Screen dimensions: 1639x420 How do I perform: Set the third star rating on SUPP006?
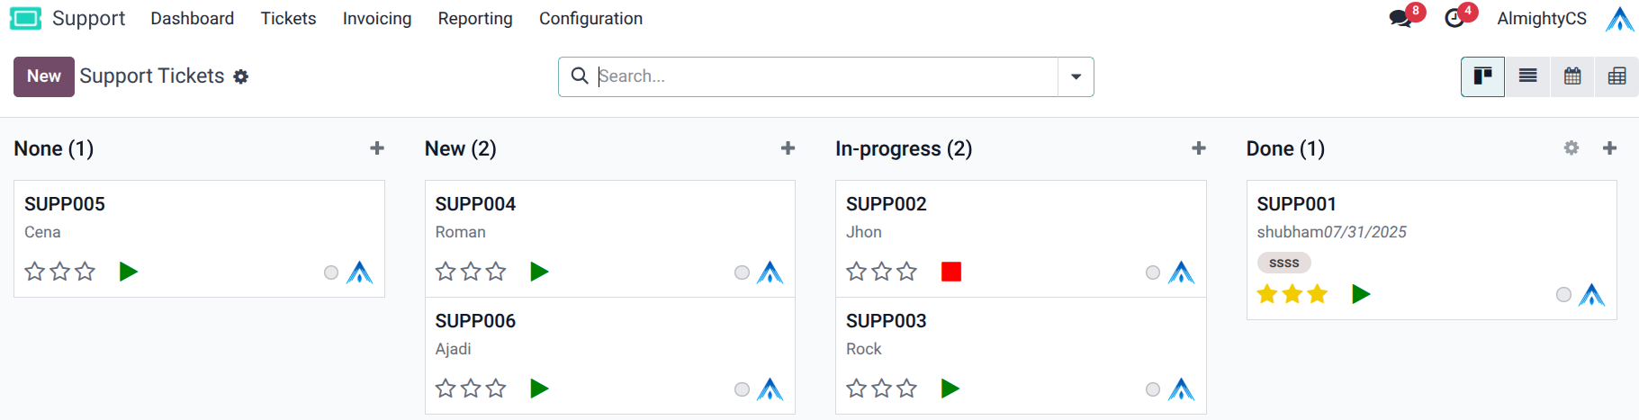coord(496,389)
